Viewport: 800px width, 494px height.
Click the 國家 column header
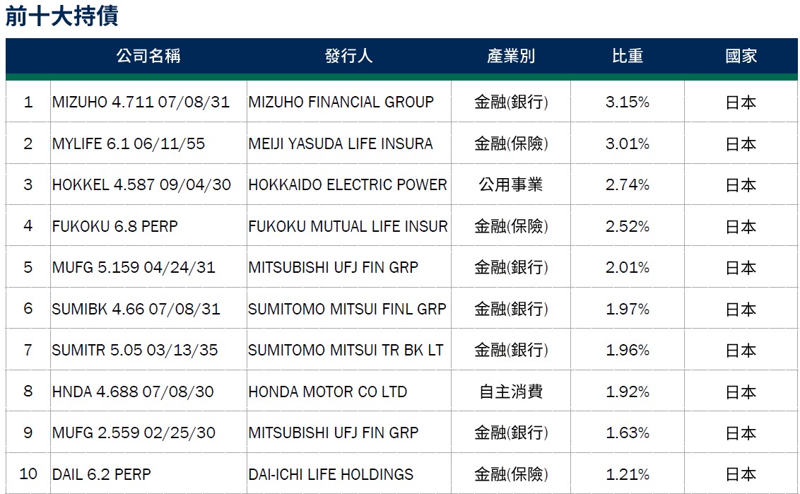741,56
